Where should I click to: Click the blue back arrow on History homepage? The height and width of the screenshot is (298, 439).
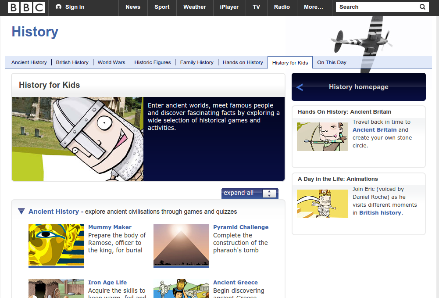pyautogui.click(x=300, y=87)
